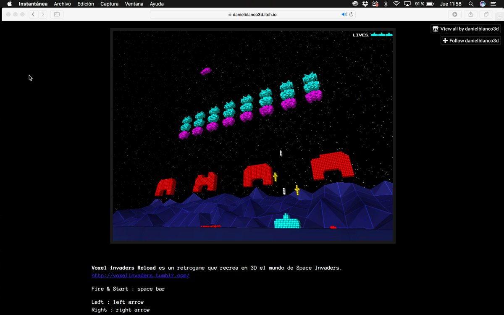Click the lone magenta UFO invader
The height and width of the screenshot is (315, 504).
point(206,71)
